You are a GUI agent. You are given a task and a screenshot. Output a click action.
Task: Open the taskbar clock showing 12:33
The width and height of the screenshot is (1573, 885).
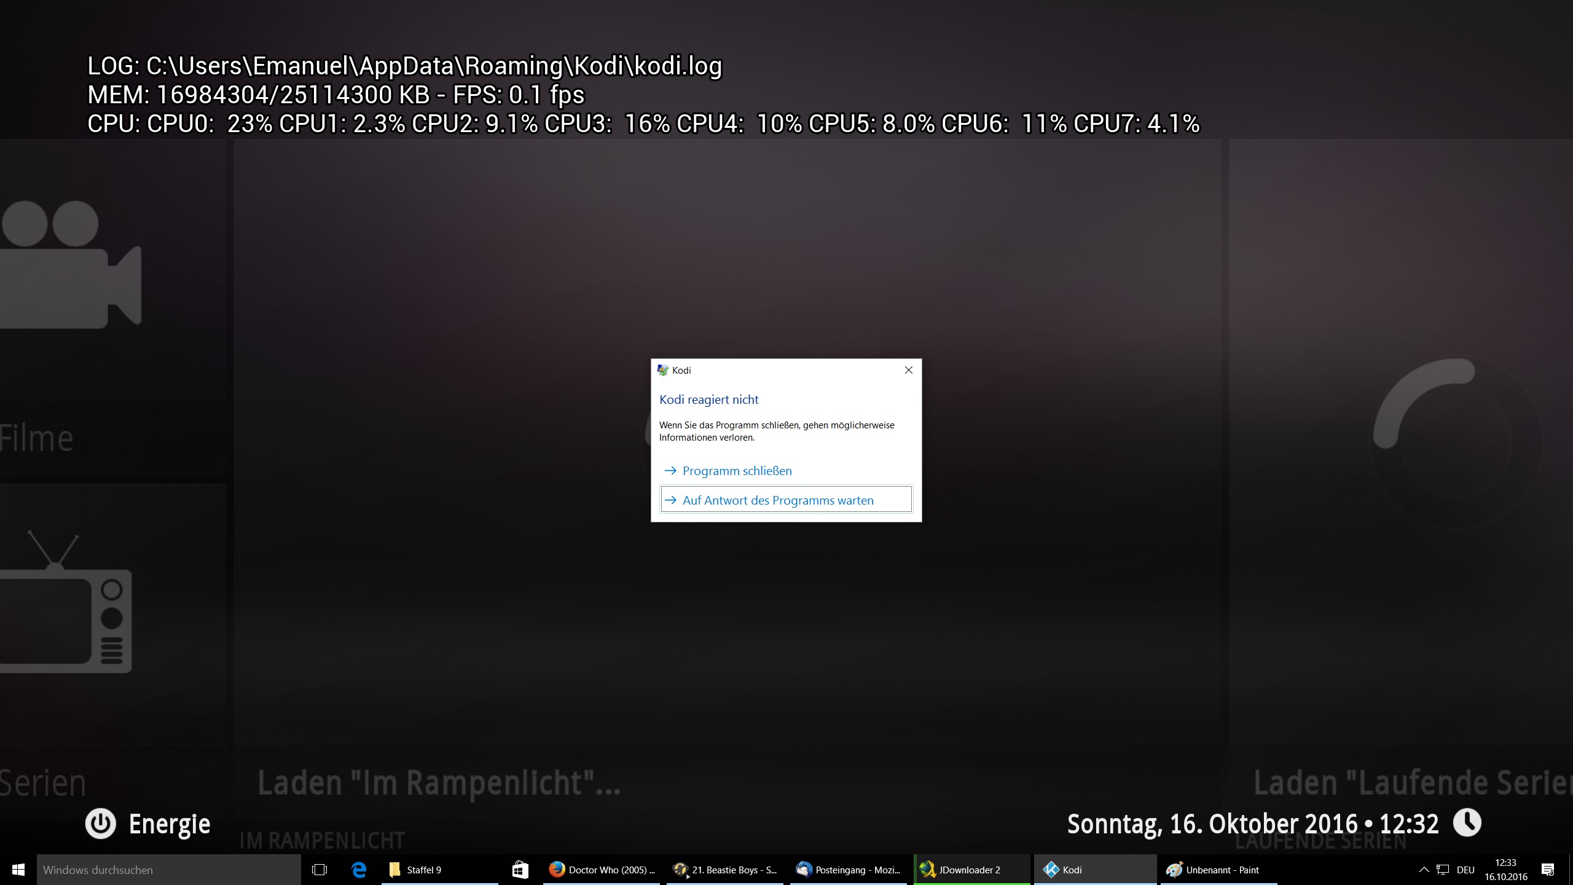point(1506,870)
